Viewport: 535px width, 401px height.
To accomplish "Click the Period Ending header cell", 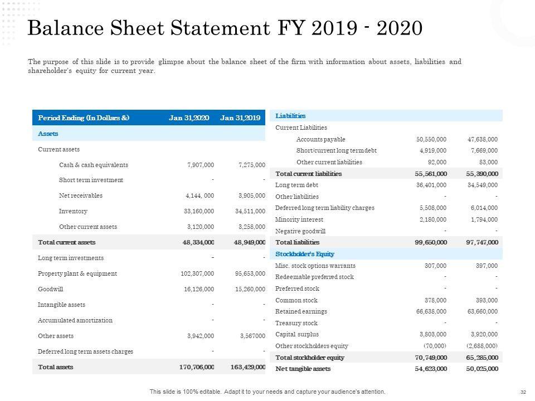I will [x=84, y=118].
